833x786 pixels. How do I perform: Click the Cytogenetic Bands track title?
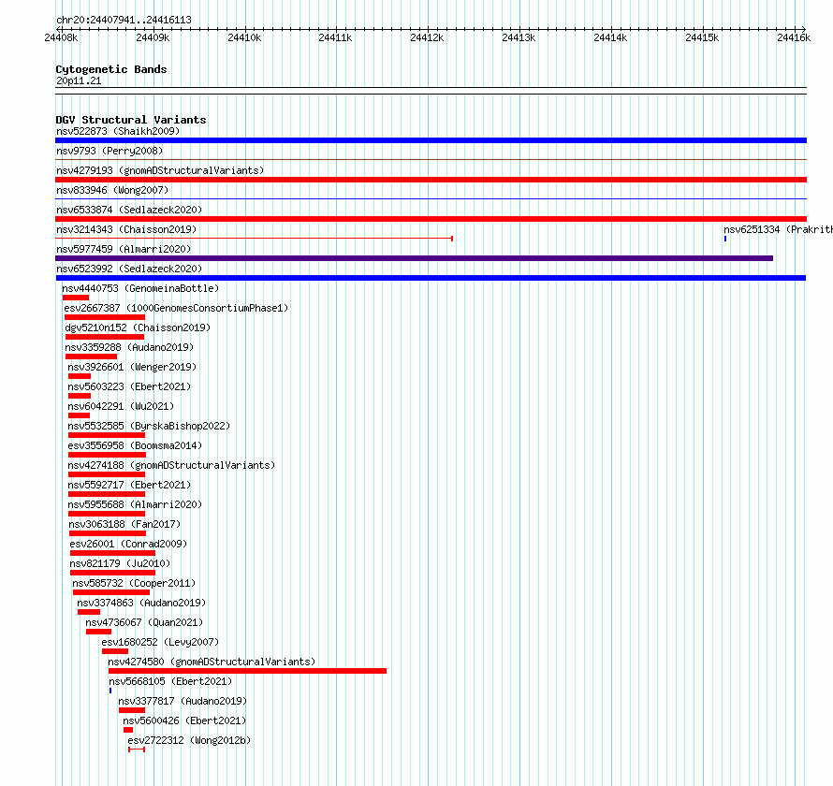pos(111,69)
